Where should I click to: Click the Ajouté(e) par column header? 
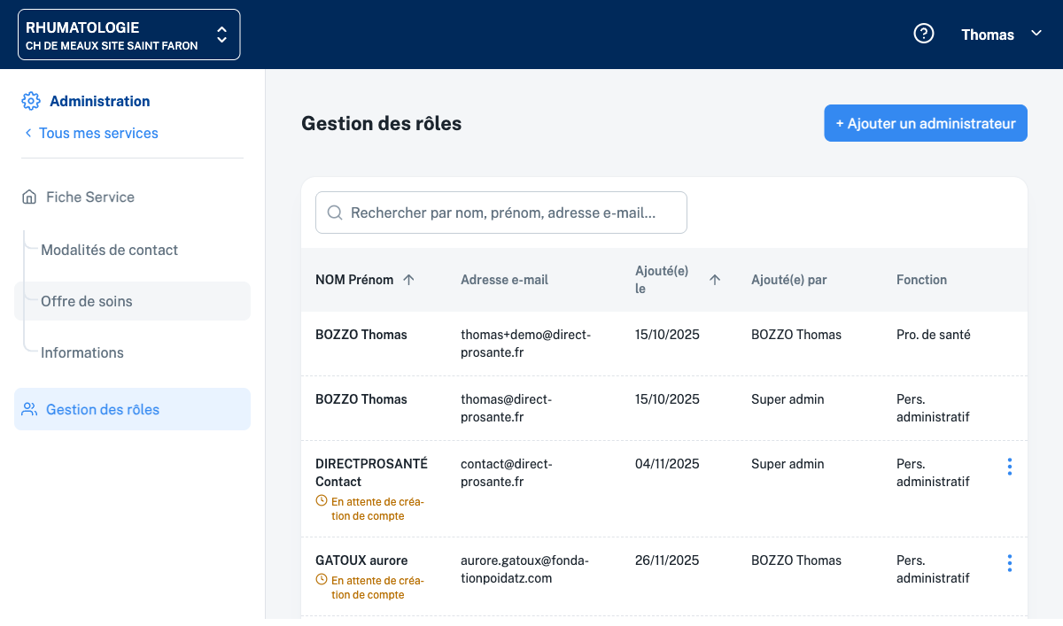click(x=788, y=280)
